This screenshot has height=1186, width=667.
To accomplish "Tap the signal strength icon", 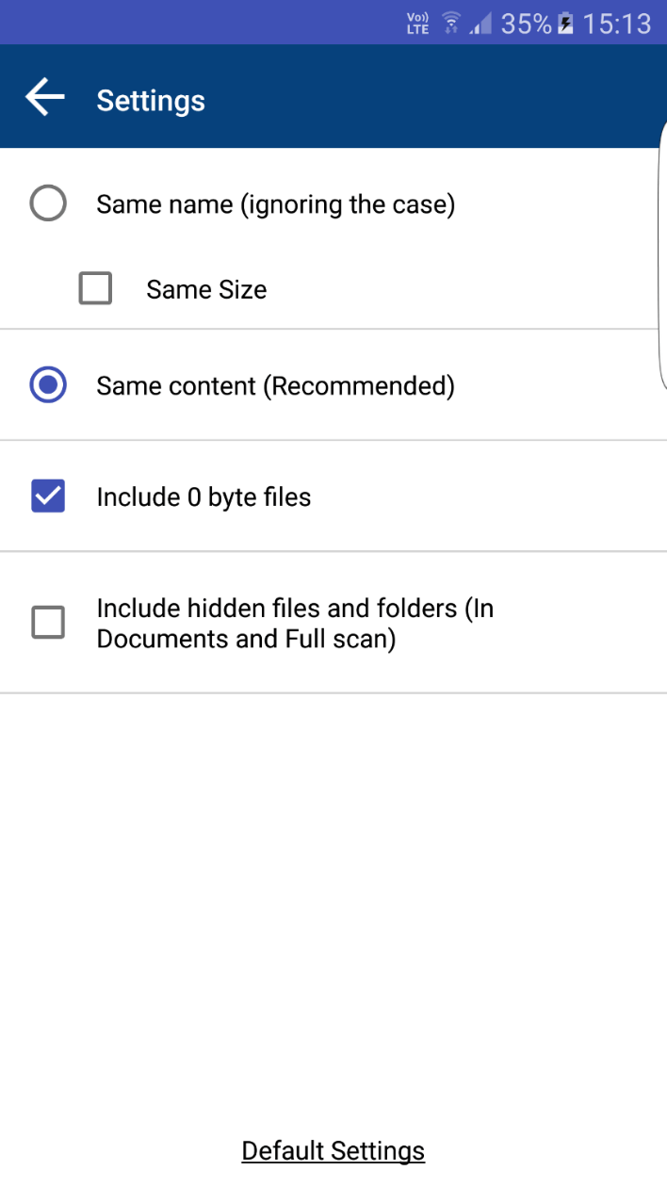I will (480, 24).
